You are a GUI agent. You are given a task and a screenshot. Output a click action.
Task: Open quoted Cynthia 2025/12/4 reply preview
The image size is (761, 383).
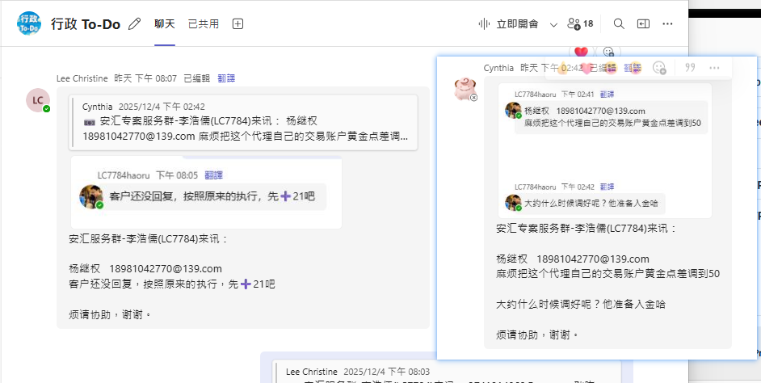point(244,122)
